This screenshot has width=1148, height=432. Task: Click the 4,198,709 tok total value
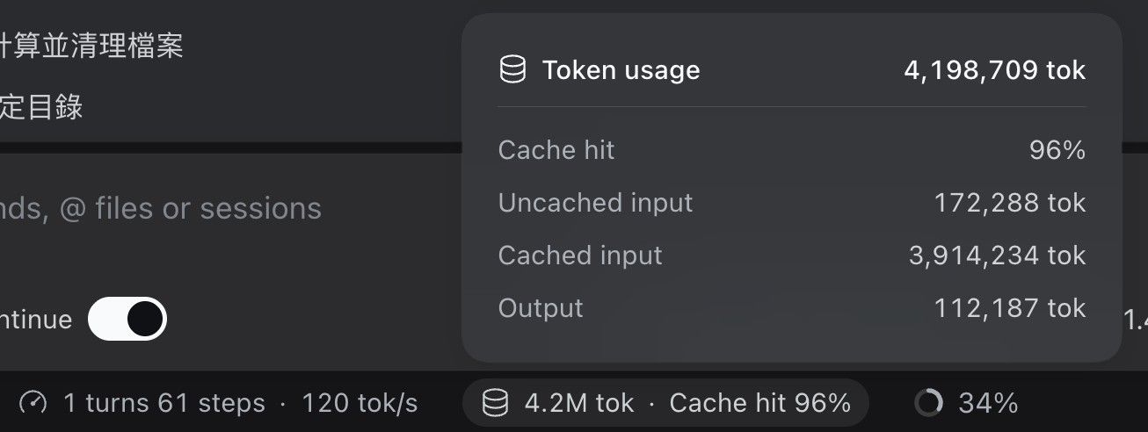[x=995, y=70]
